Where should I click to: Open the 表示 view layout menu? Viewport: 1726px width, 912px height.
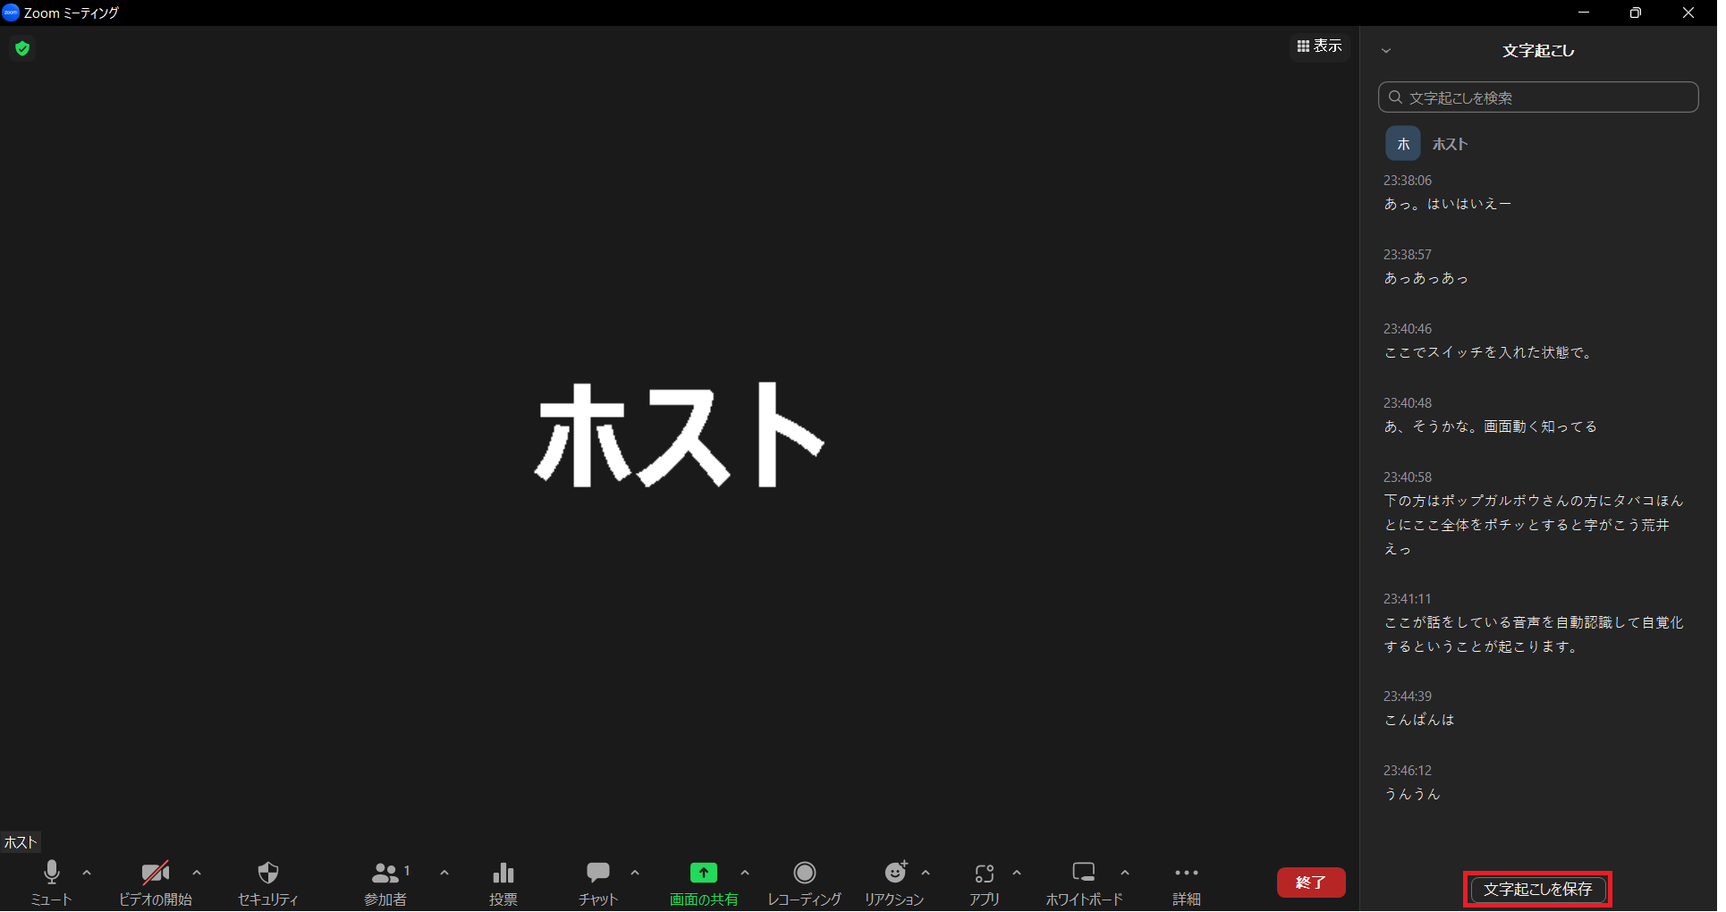[x=1319, y=46]
